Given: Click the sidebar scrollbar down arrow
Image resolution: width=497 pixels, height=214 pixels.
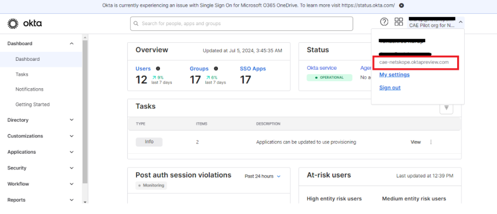Looking at the screenshot, I should 84,202.
